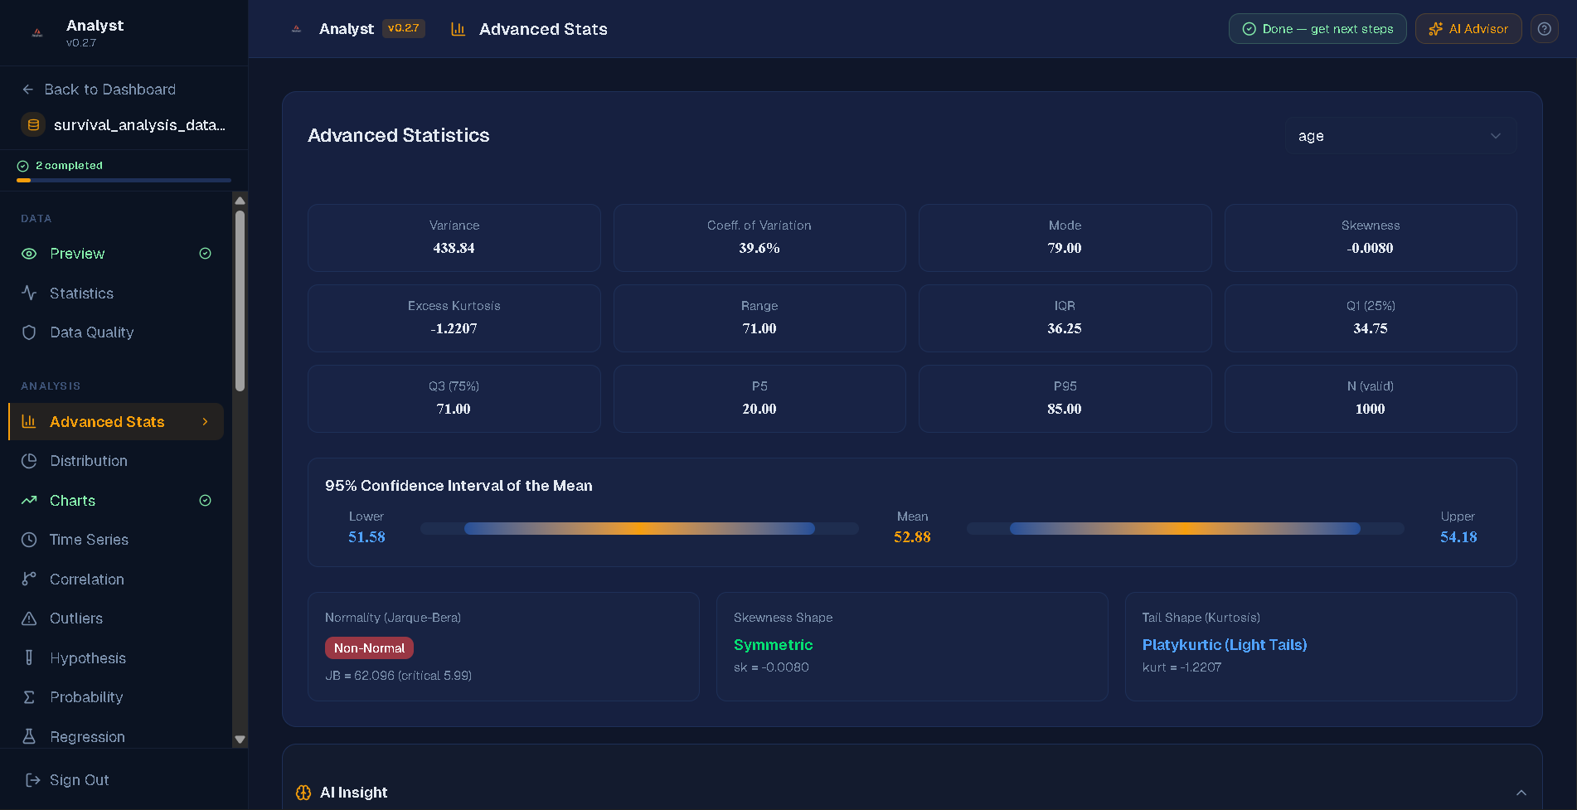Open the Statistics page
The width and height of the screenshot is (1577, 810).
click(116, 293)
